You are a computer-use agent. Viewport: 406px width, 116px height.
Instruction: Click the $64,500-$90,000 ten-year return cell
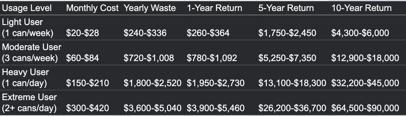365,108
